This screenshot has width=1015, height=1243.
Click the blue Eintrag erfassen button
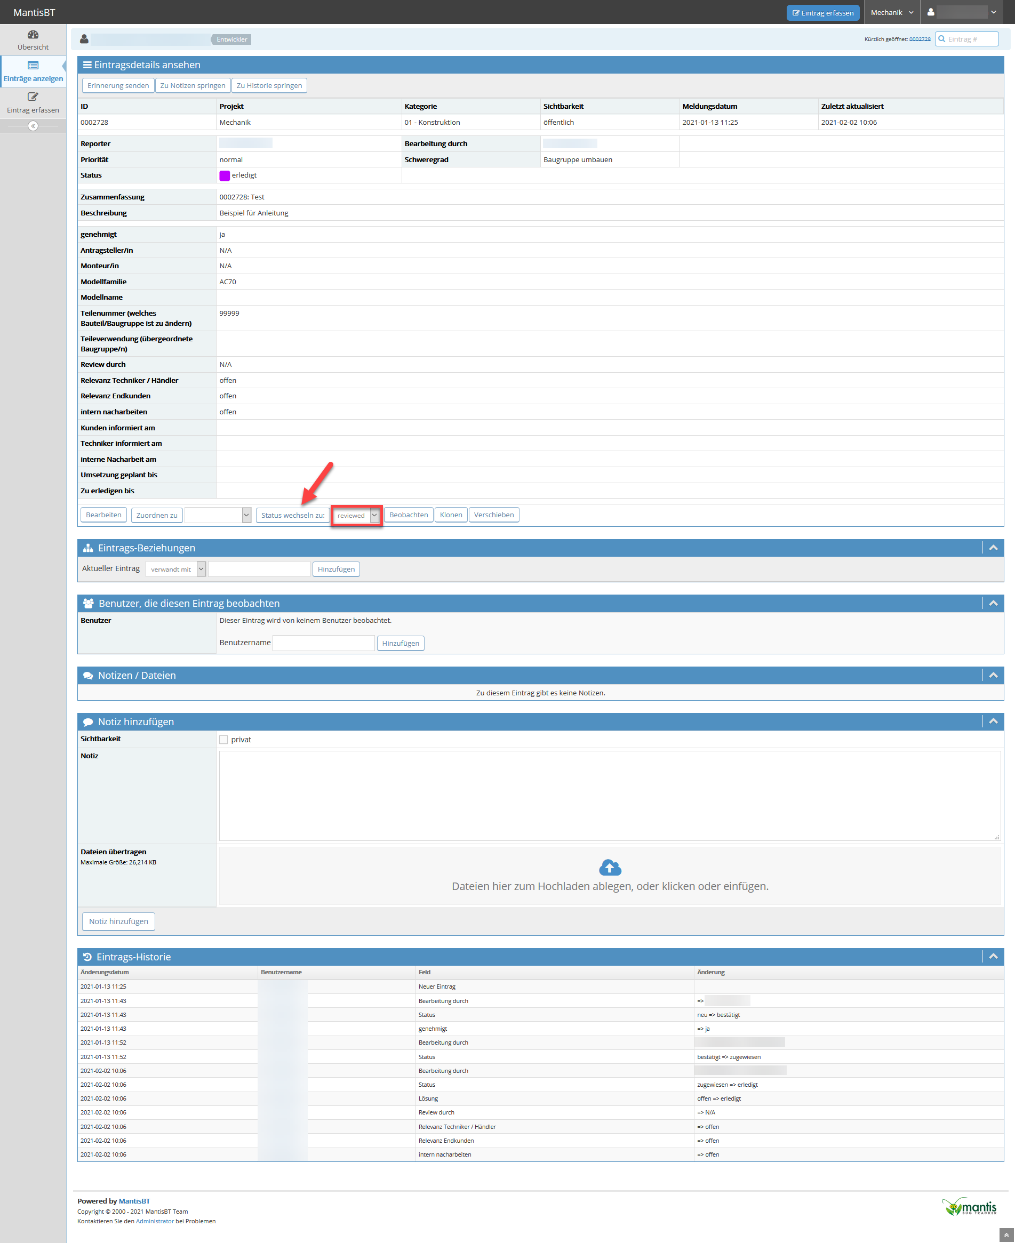(822, 13)
